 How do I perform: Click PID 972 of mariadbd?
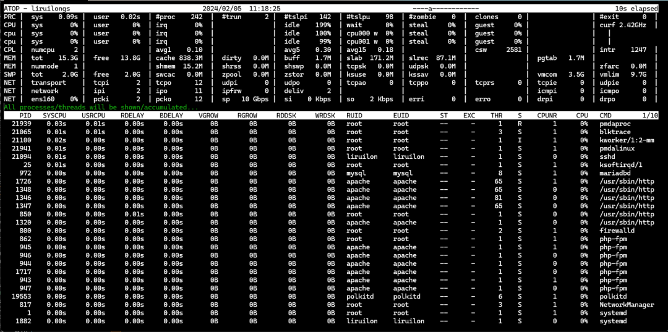[25, 173]
